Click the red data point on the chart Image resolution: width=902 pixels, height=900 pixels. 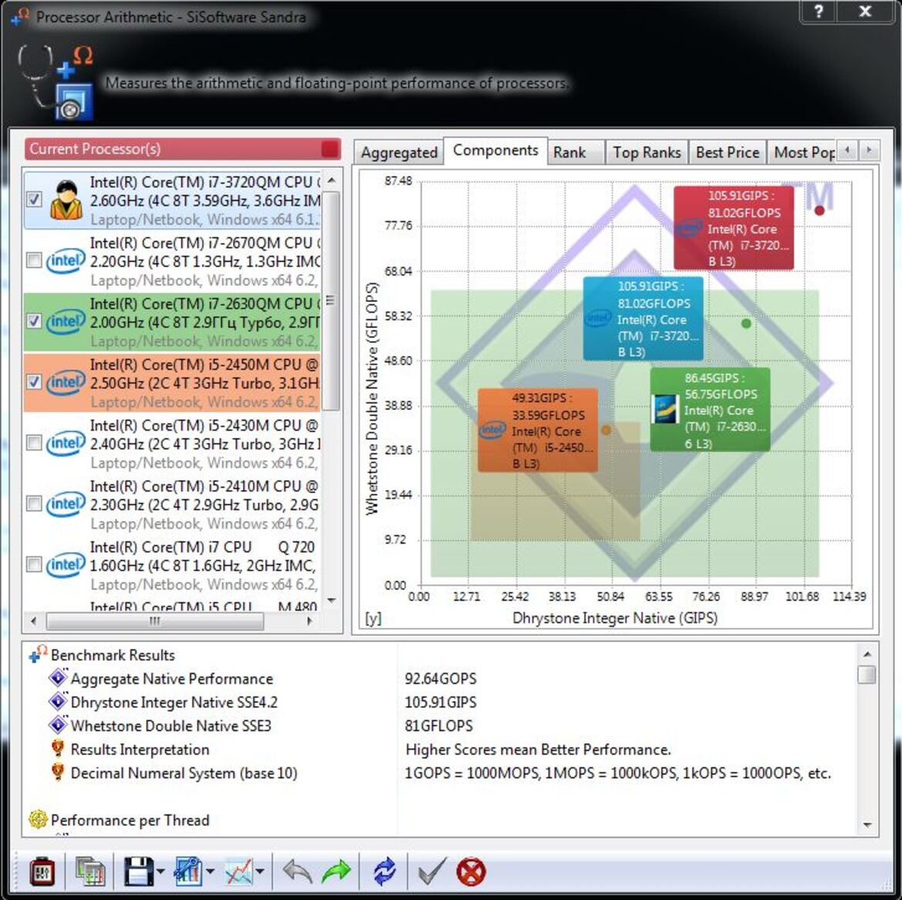819,211
